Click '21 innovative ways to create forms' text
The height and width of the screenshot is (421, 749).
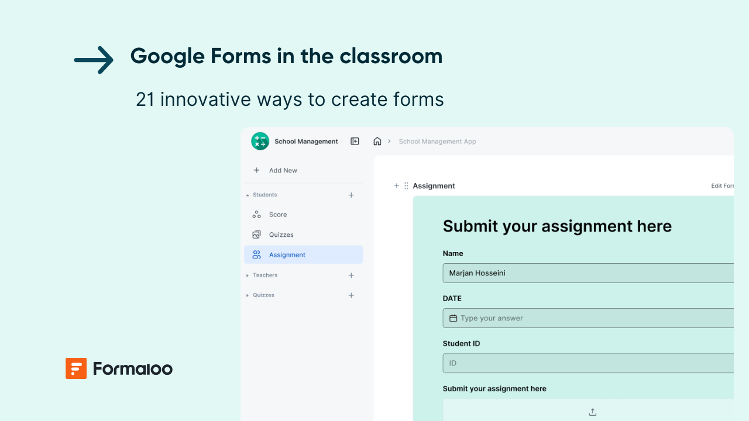tap(290, 99)
